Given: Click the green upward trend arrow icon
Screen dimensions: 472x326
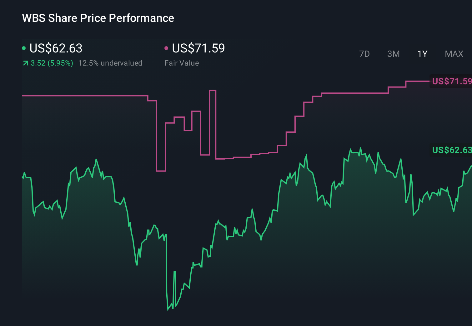Looking at the screenshot, I should [26, 63].
